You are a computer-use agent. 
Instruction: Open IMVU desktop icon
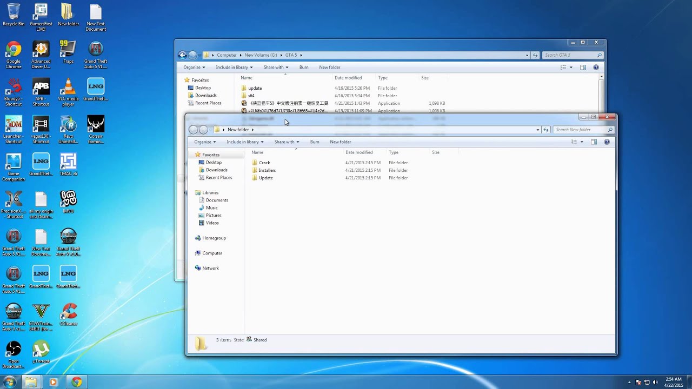tap(68, 202)
